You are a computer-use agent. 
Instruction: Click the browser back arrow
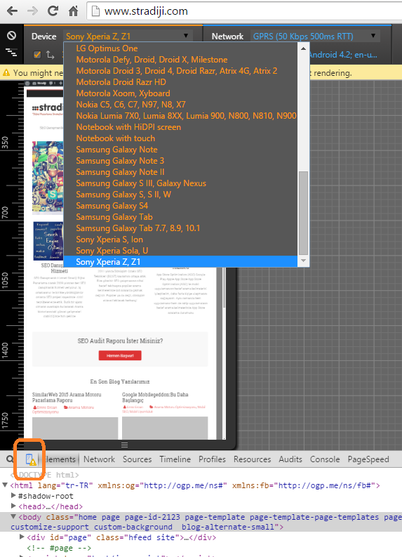[12, 11]
